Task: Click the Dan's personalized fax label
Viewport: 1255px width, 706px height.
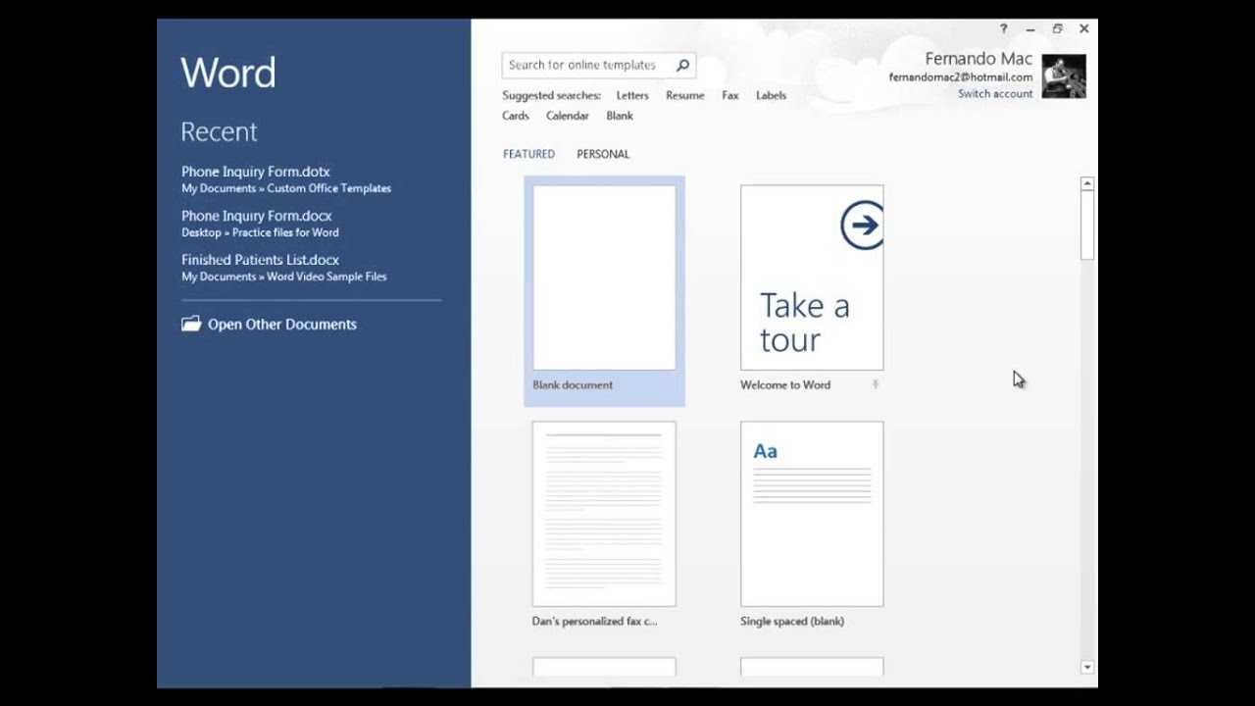Action: point(595,622)
